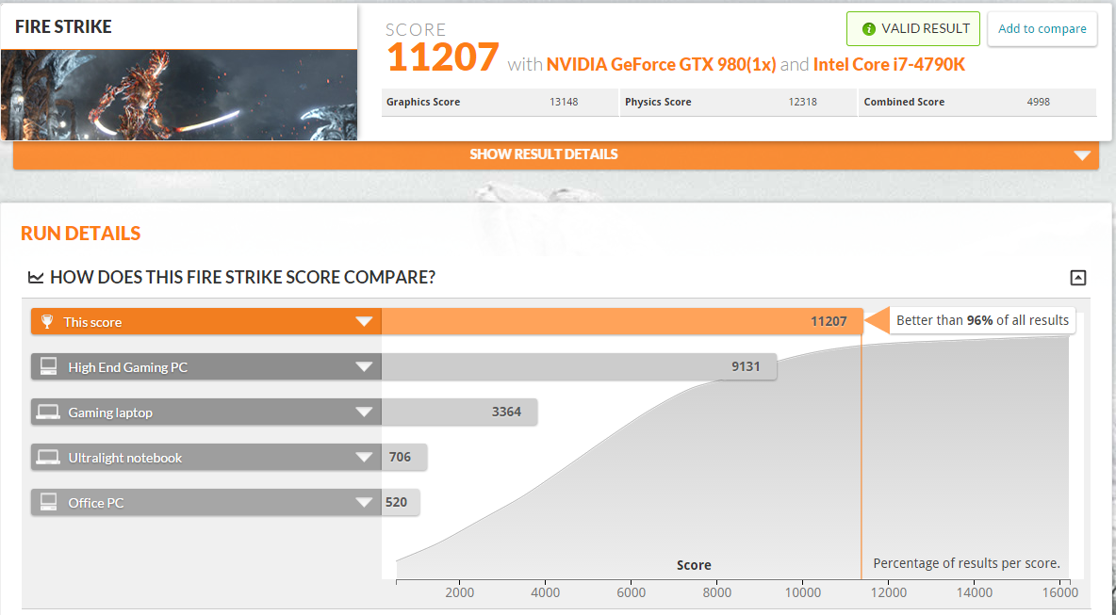The height and width of the screenshot is (615, 1116).
Task: Expand the Gaming laptop dropdown arrow
Action: tap(365, 413)
